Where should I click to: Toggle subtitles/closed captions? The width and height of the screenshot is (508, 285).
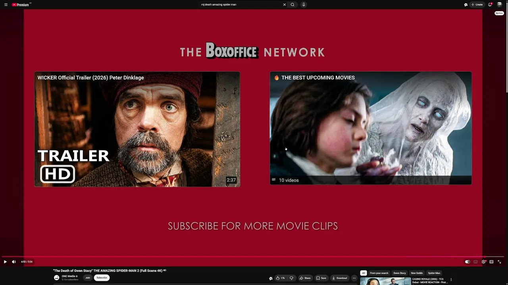pyautogui.click(x=475, y=262)
